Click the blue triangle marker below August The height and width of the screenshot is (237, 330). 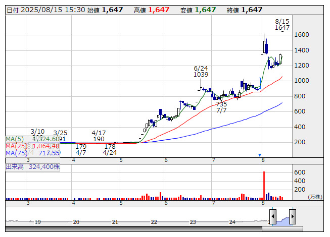(x=260, y=155)
